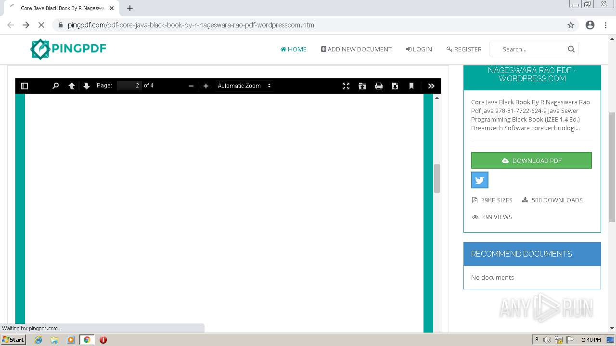Click the address bar URL
Viewport: 616px width, 346px height.
coord(192,25)
